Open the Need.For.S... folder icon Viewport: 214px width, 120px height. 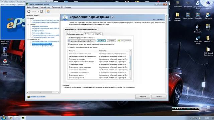click(x=208, y=39)
